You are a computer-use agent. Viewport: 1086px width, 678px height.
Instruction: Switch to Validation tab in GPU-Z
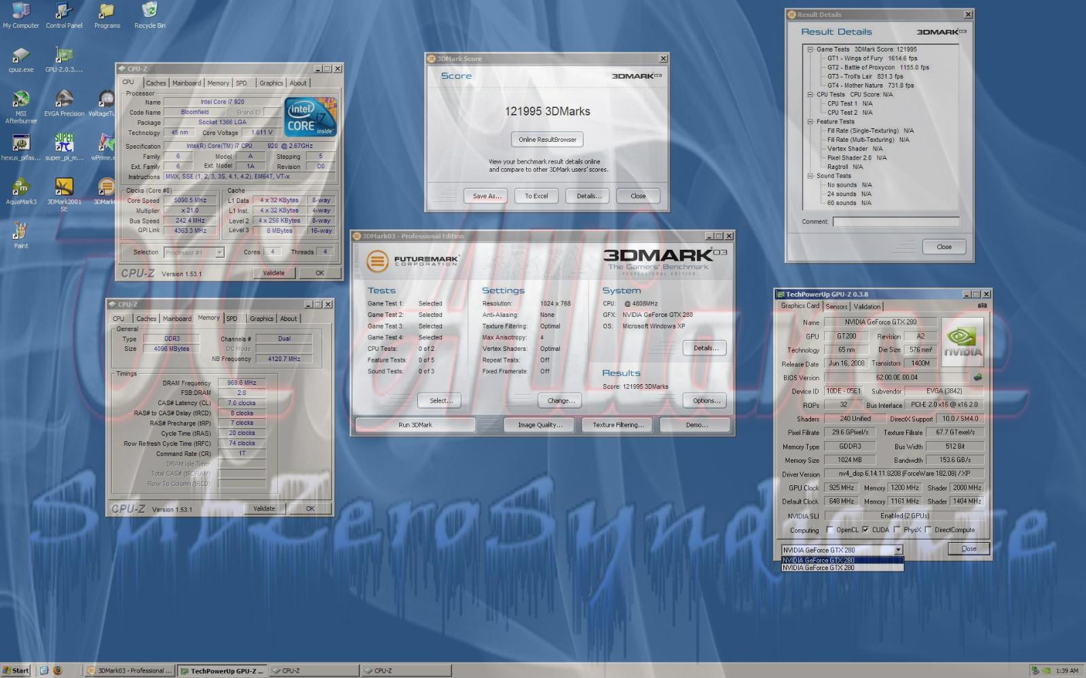click(867, 307)
